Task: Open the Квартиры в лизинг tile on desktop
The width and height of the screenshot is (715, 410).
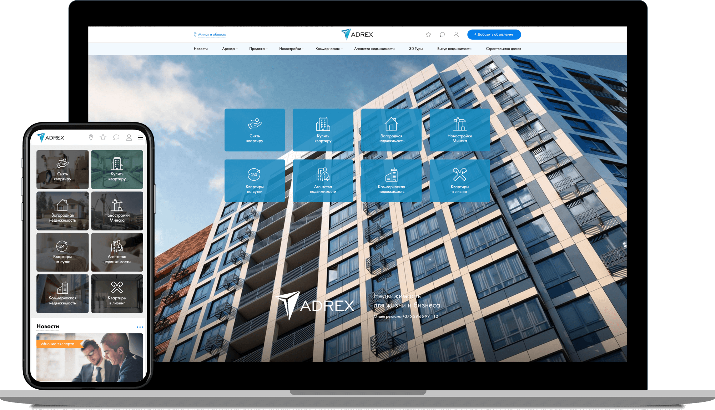Action: coord(460,181)
